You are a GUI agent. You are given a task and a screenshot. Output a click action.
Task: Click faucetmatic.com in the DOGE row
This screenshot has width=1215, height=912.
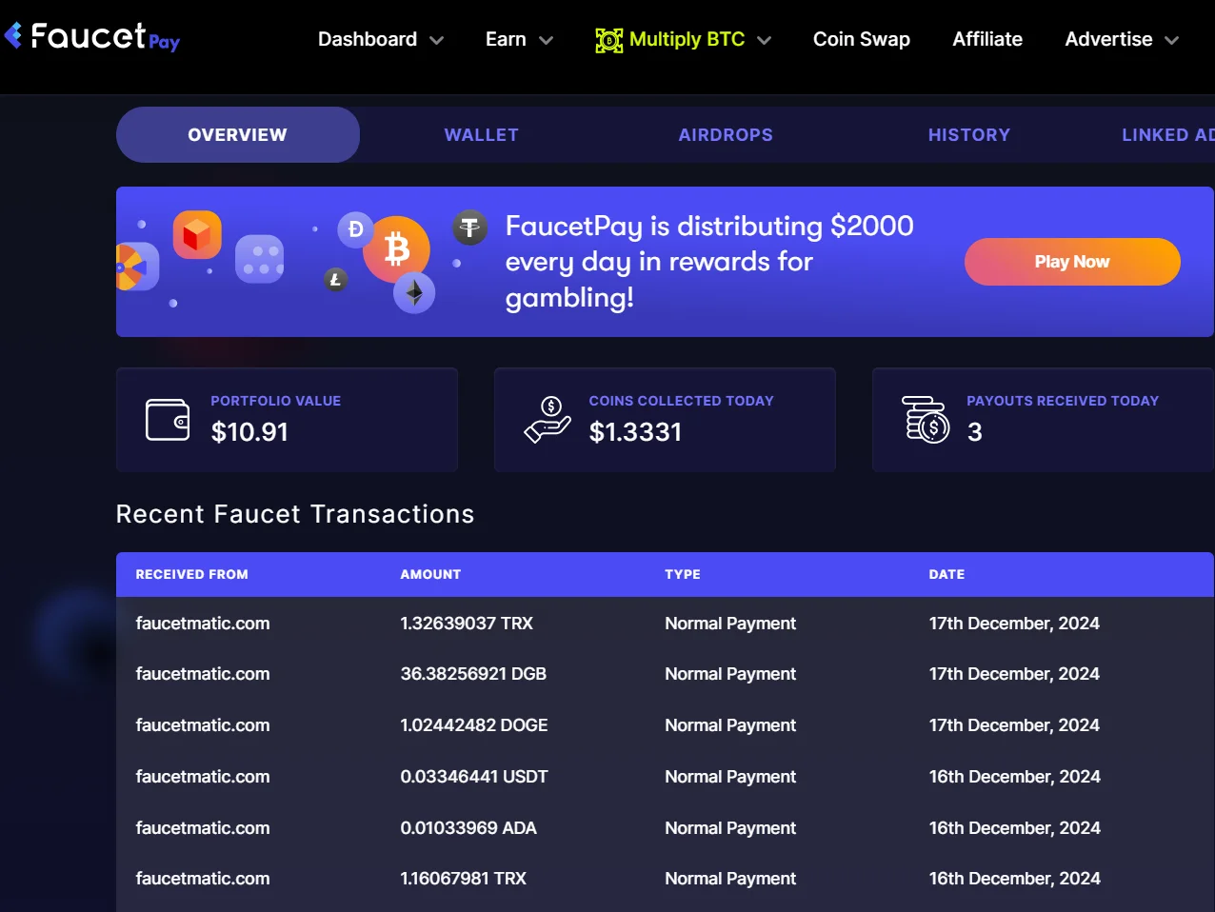(203, 725)
